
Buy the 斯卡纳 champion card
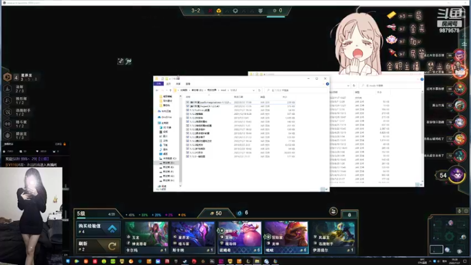tap(193, 237)
